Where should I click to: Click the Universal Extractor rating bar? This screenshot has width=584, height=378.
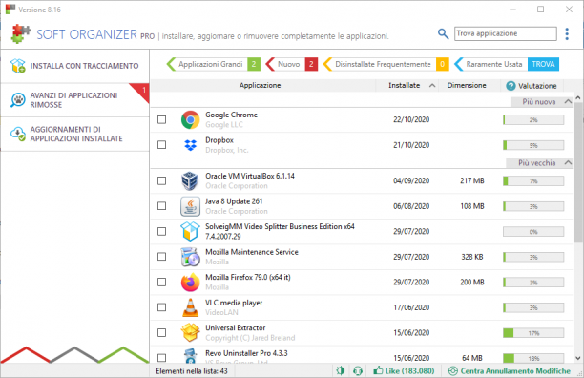pos(533,333)
